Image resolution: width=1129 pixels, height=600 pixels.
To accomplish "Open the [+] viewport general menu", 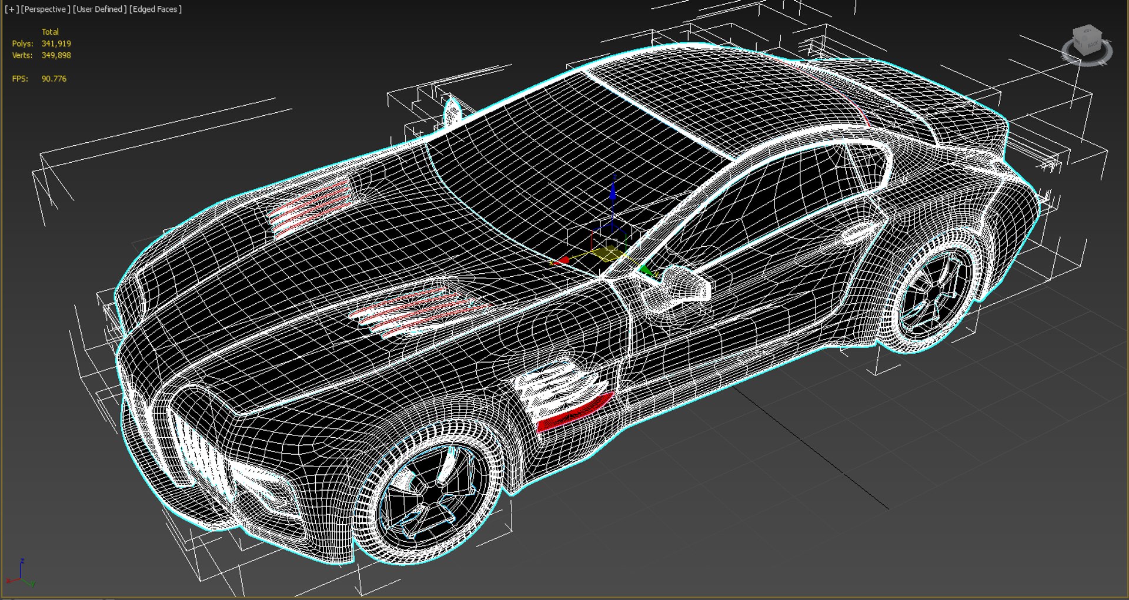I will (x=11, y=9).
